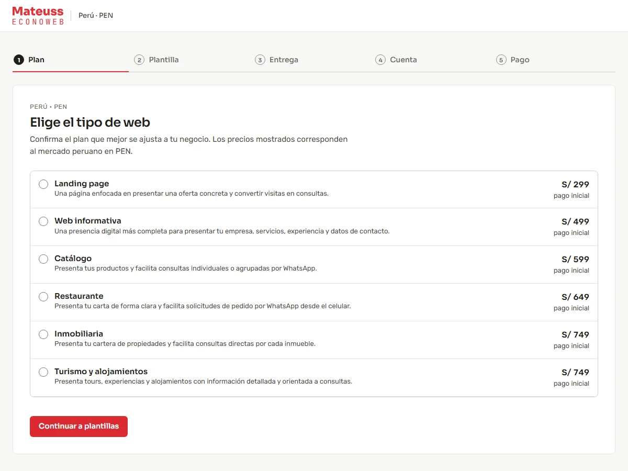Click the S/ 299 price
628x471 pixels.
click(575, 184)
